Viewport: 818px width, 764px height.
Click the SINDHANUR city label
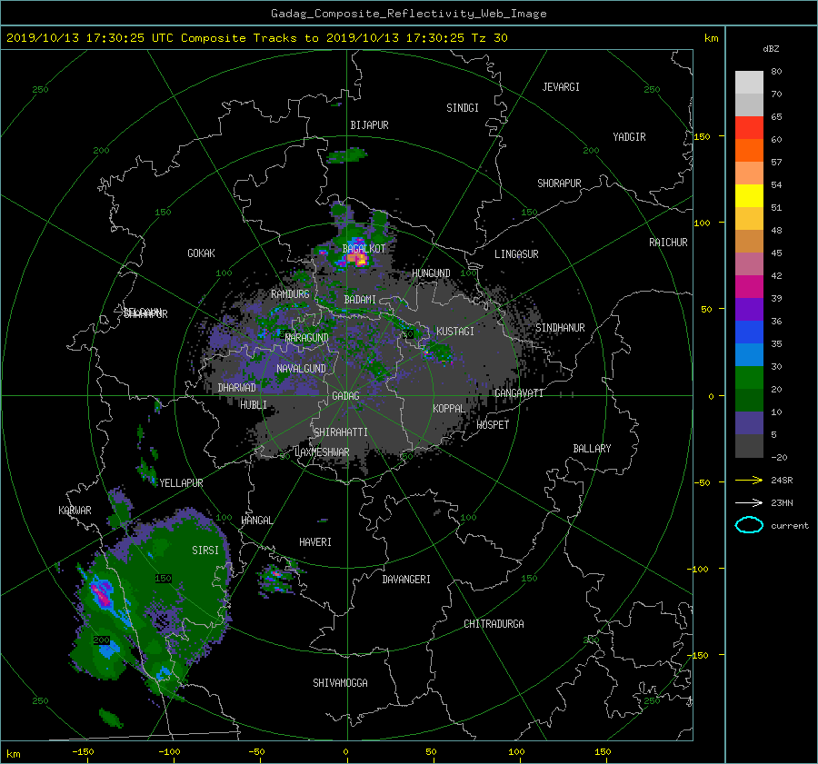(560, 328)
